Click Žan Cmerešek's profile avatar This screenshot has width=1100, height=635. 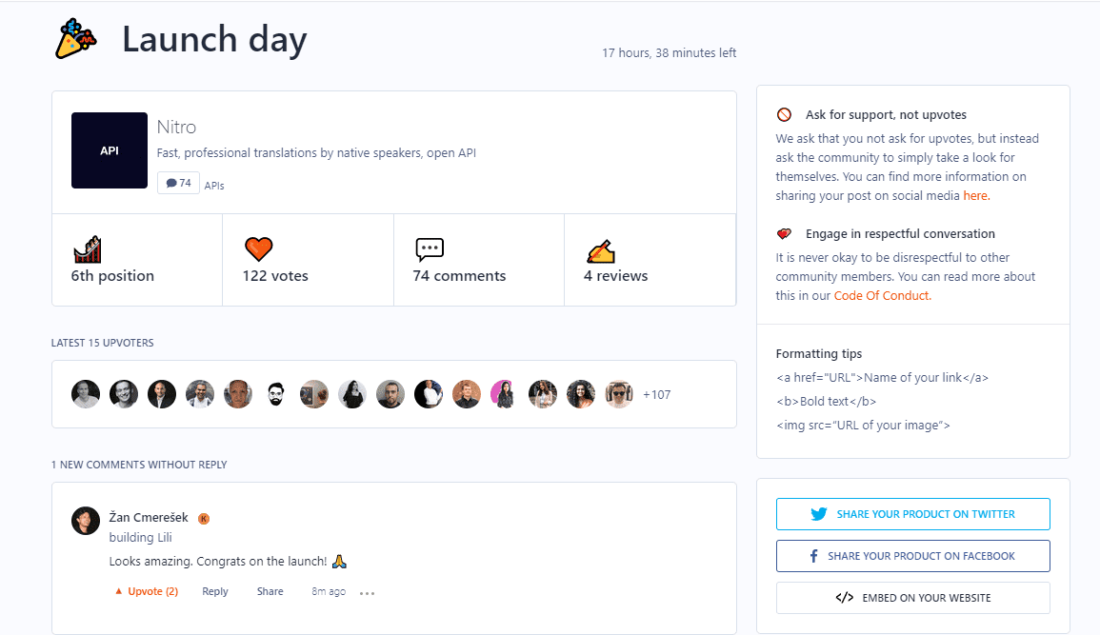(85, 521)
